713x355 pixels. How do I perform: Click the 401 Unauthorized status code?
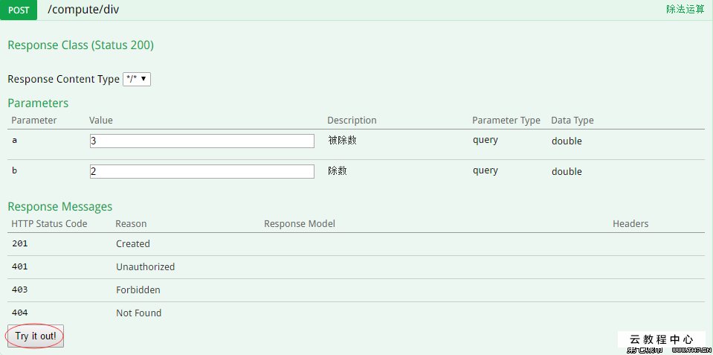click(20, 267)
